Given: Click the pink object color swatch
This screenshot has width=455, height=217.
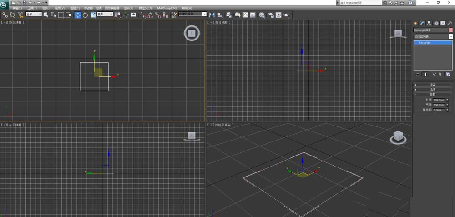Looking at the screenshot, I should click(x=451, y=30).
